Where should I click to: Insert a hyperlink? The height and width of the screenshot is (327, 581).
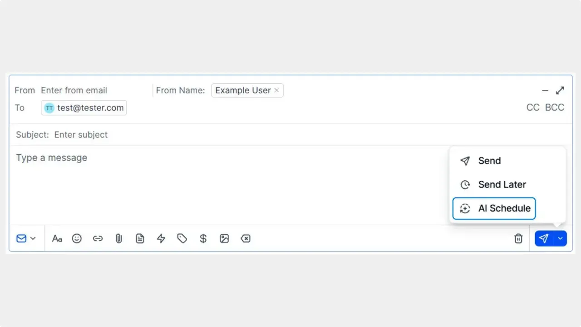click(98, 238)
